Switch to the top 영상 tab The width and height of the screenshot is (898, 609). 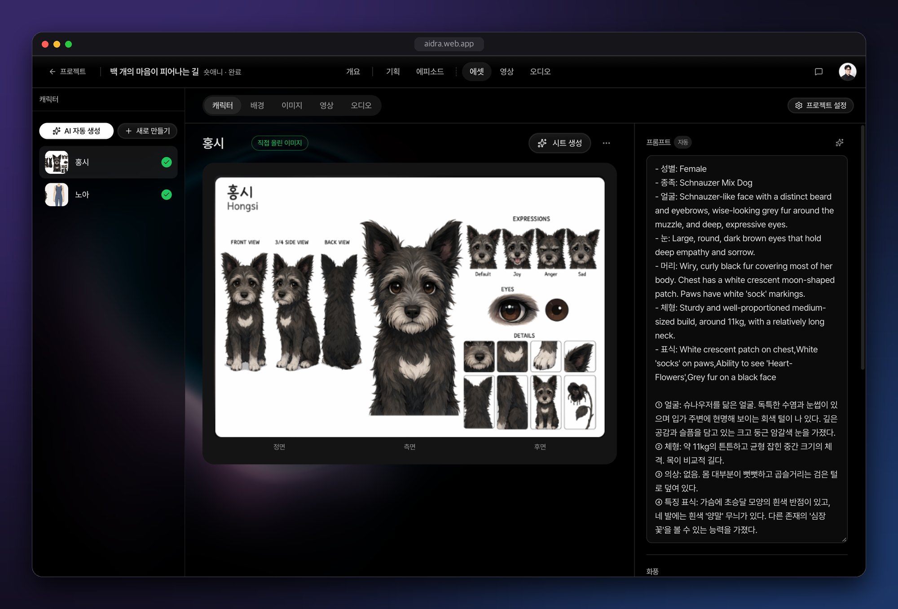[506, 71]
